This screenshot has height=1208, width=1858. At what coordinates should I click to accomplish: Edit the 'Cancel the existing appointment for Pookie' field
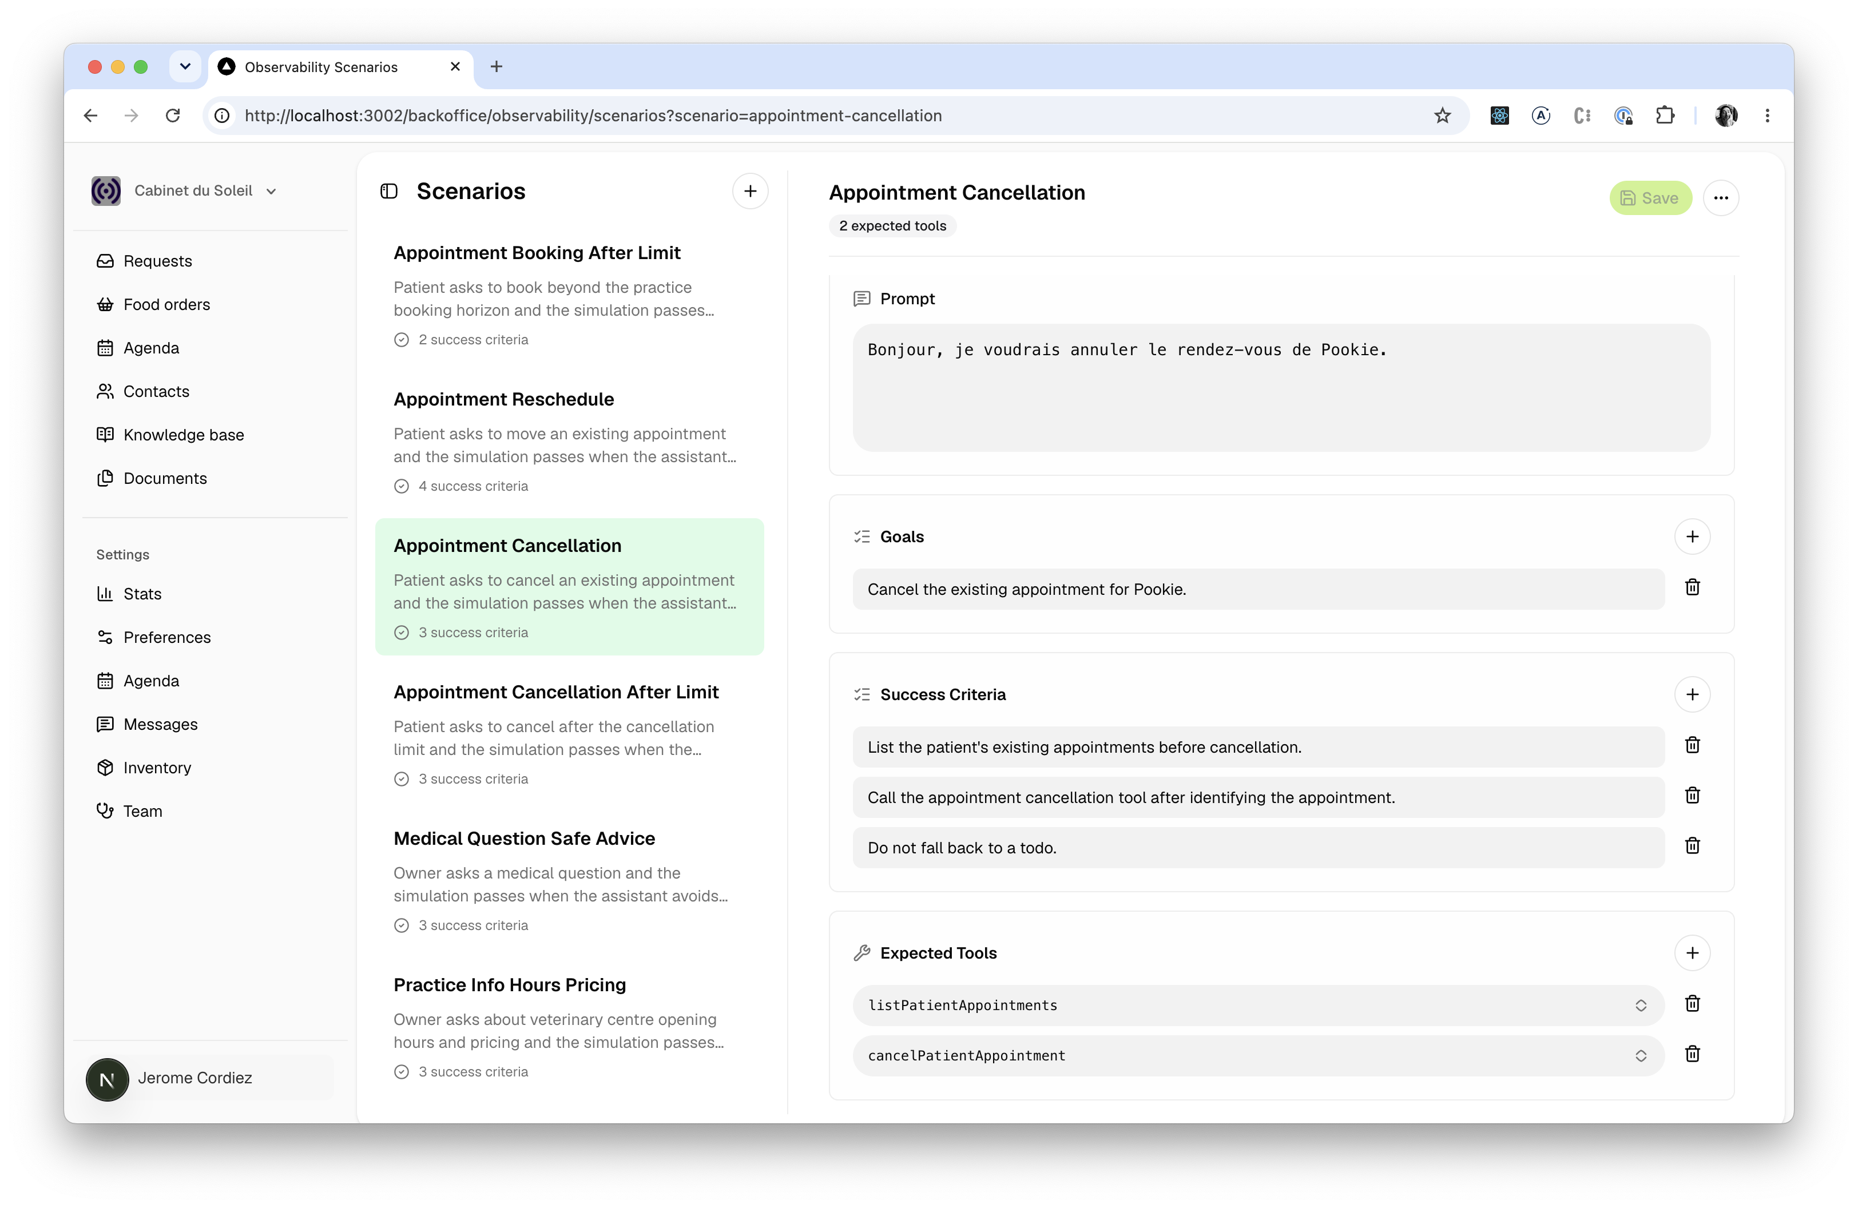(1258, 589)
